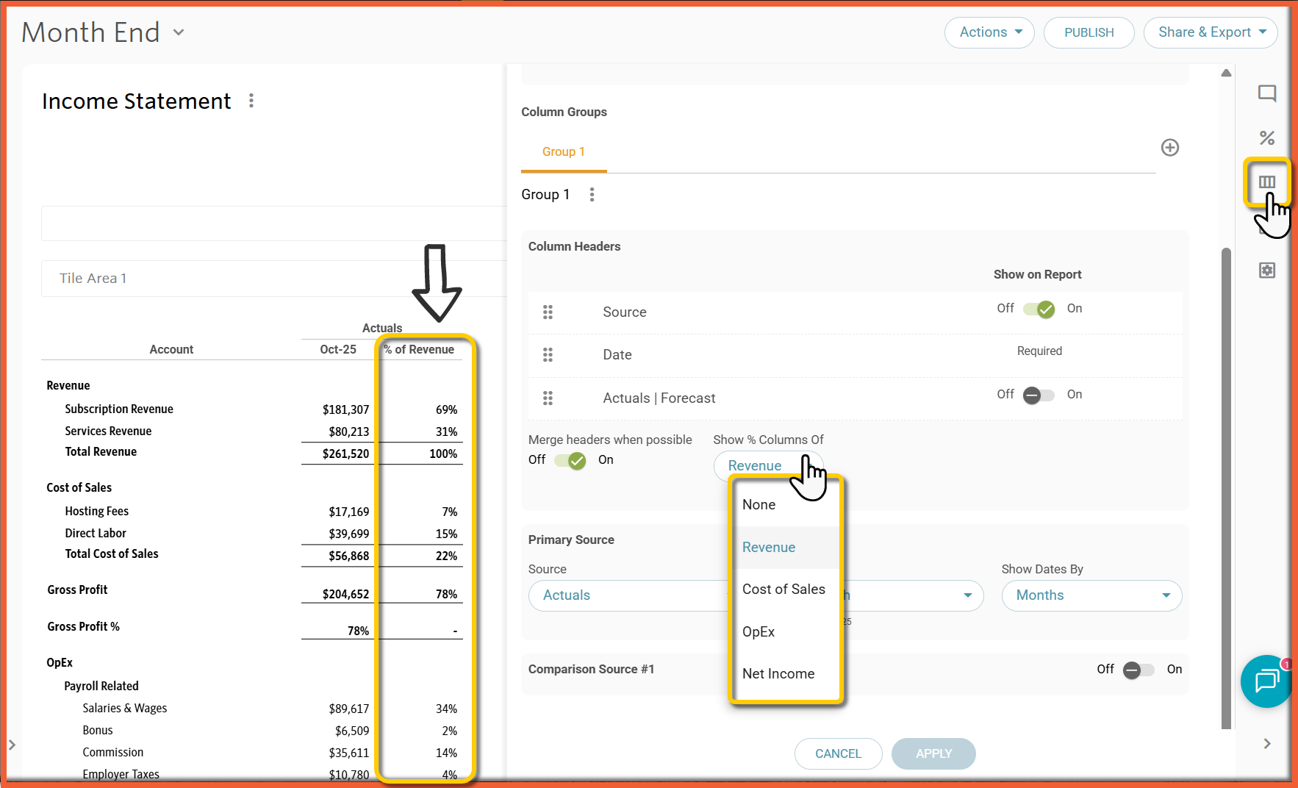The image size is (1298, 788).
Task: Expand the Show Dates By Months dropdown
Action: coord(1091,595)
